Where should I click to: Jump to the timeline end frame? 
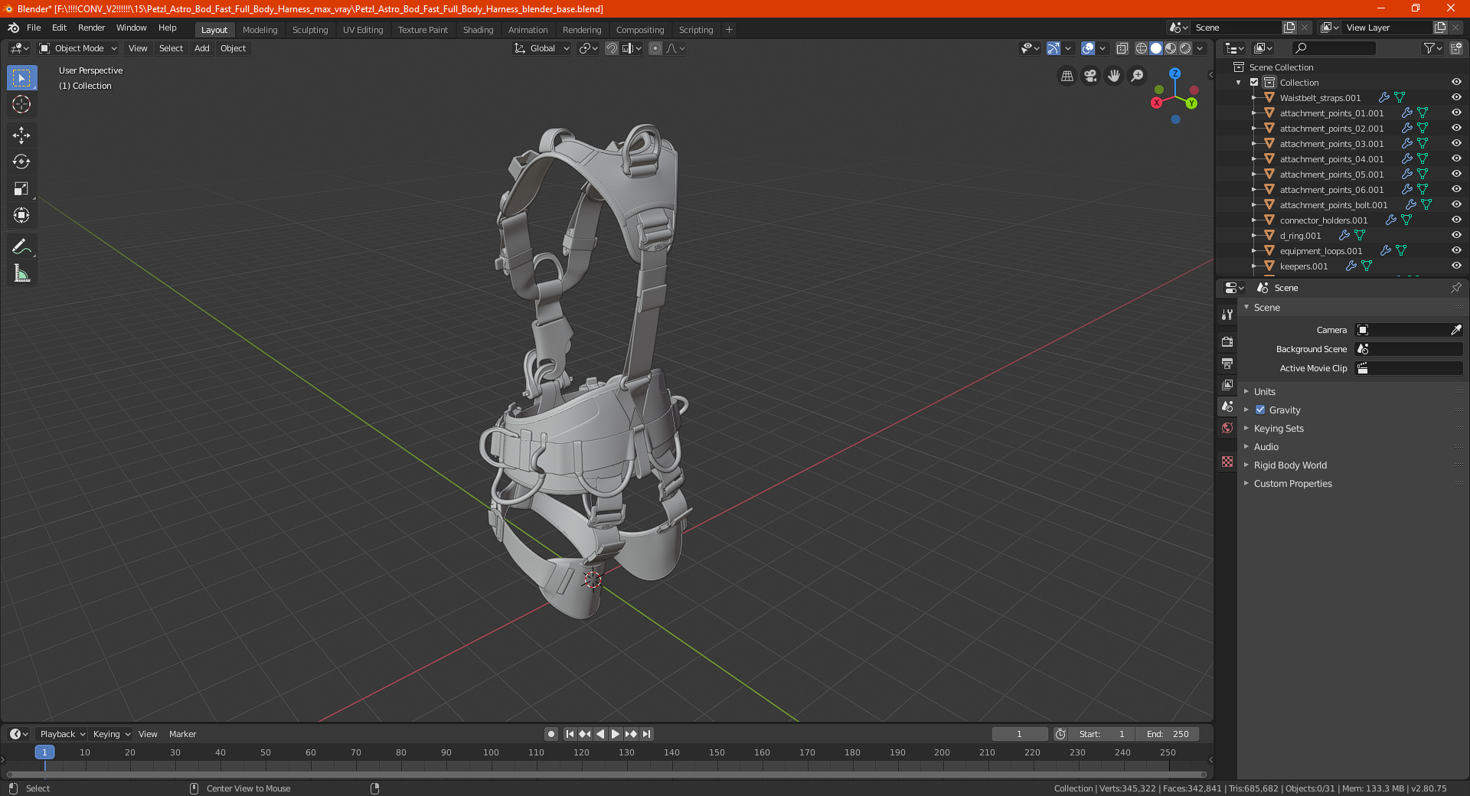646,734
